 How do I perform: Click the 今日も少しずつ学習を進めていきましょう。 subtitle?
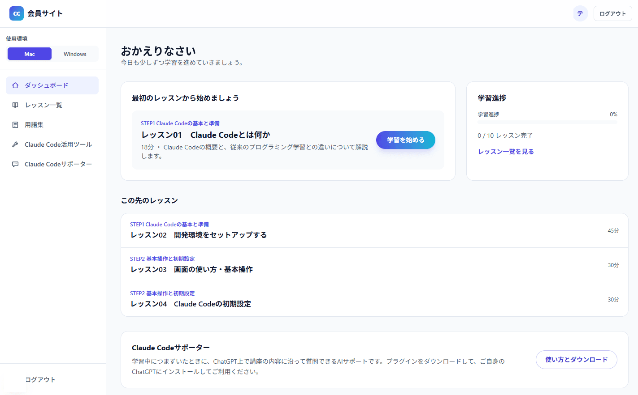(183, 63)
